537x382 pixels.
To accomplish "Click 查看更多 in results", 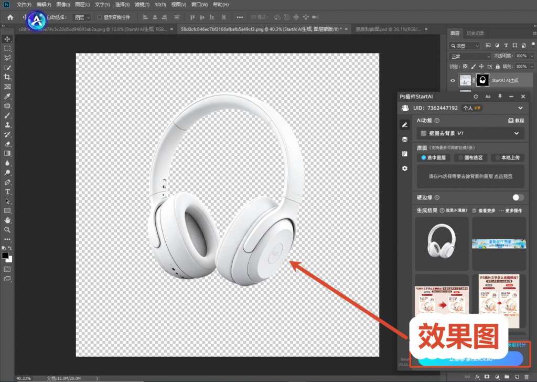I will click(484, 210).
